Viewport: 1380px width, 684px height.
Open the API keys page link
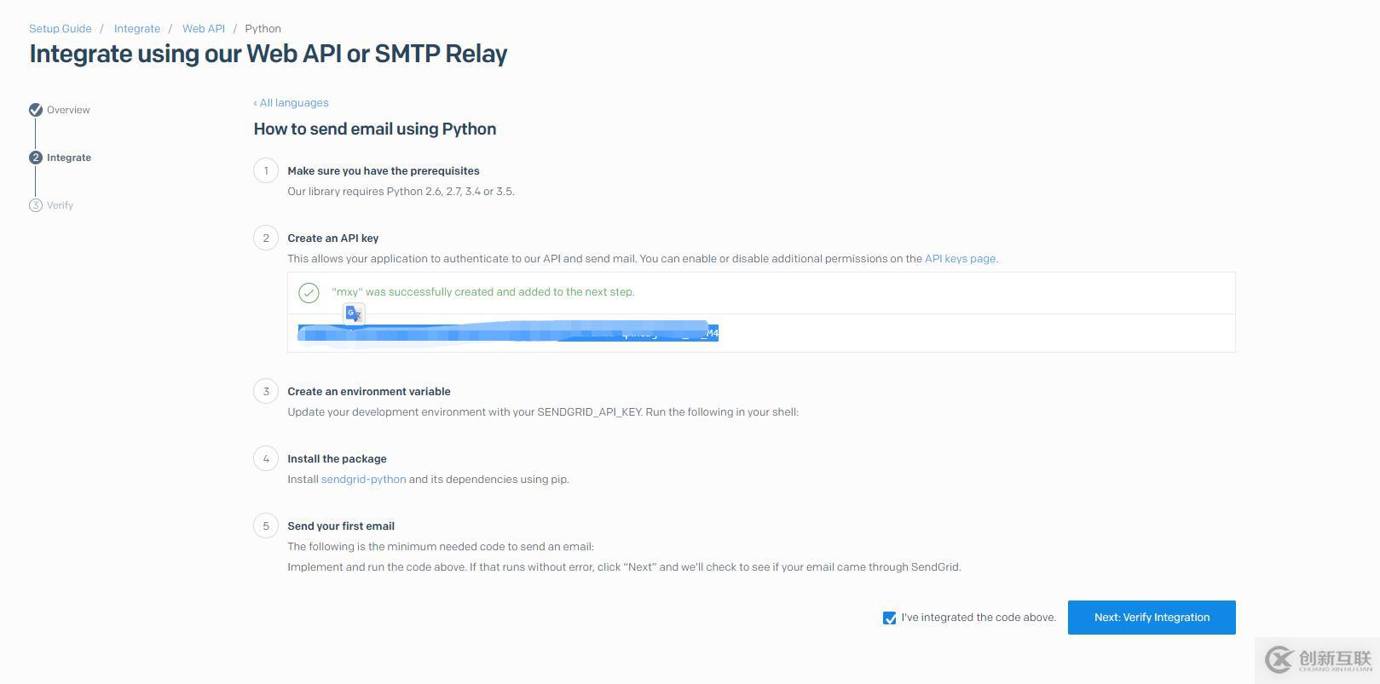pyautogui.click(x=960, y=259)
